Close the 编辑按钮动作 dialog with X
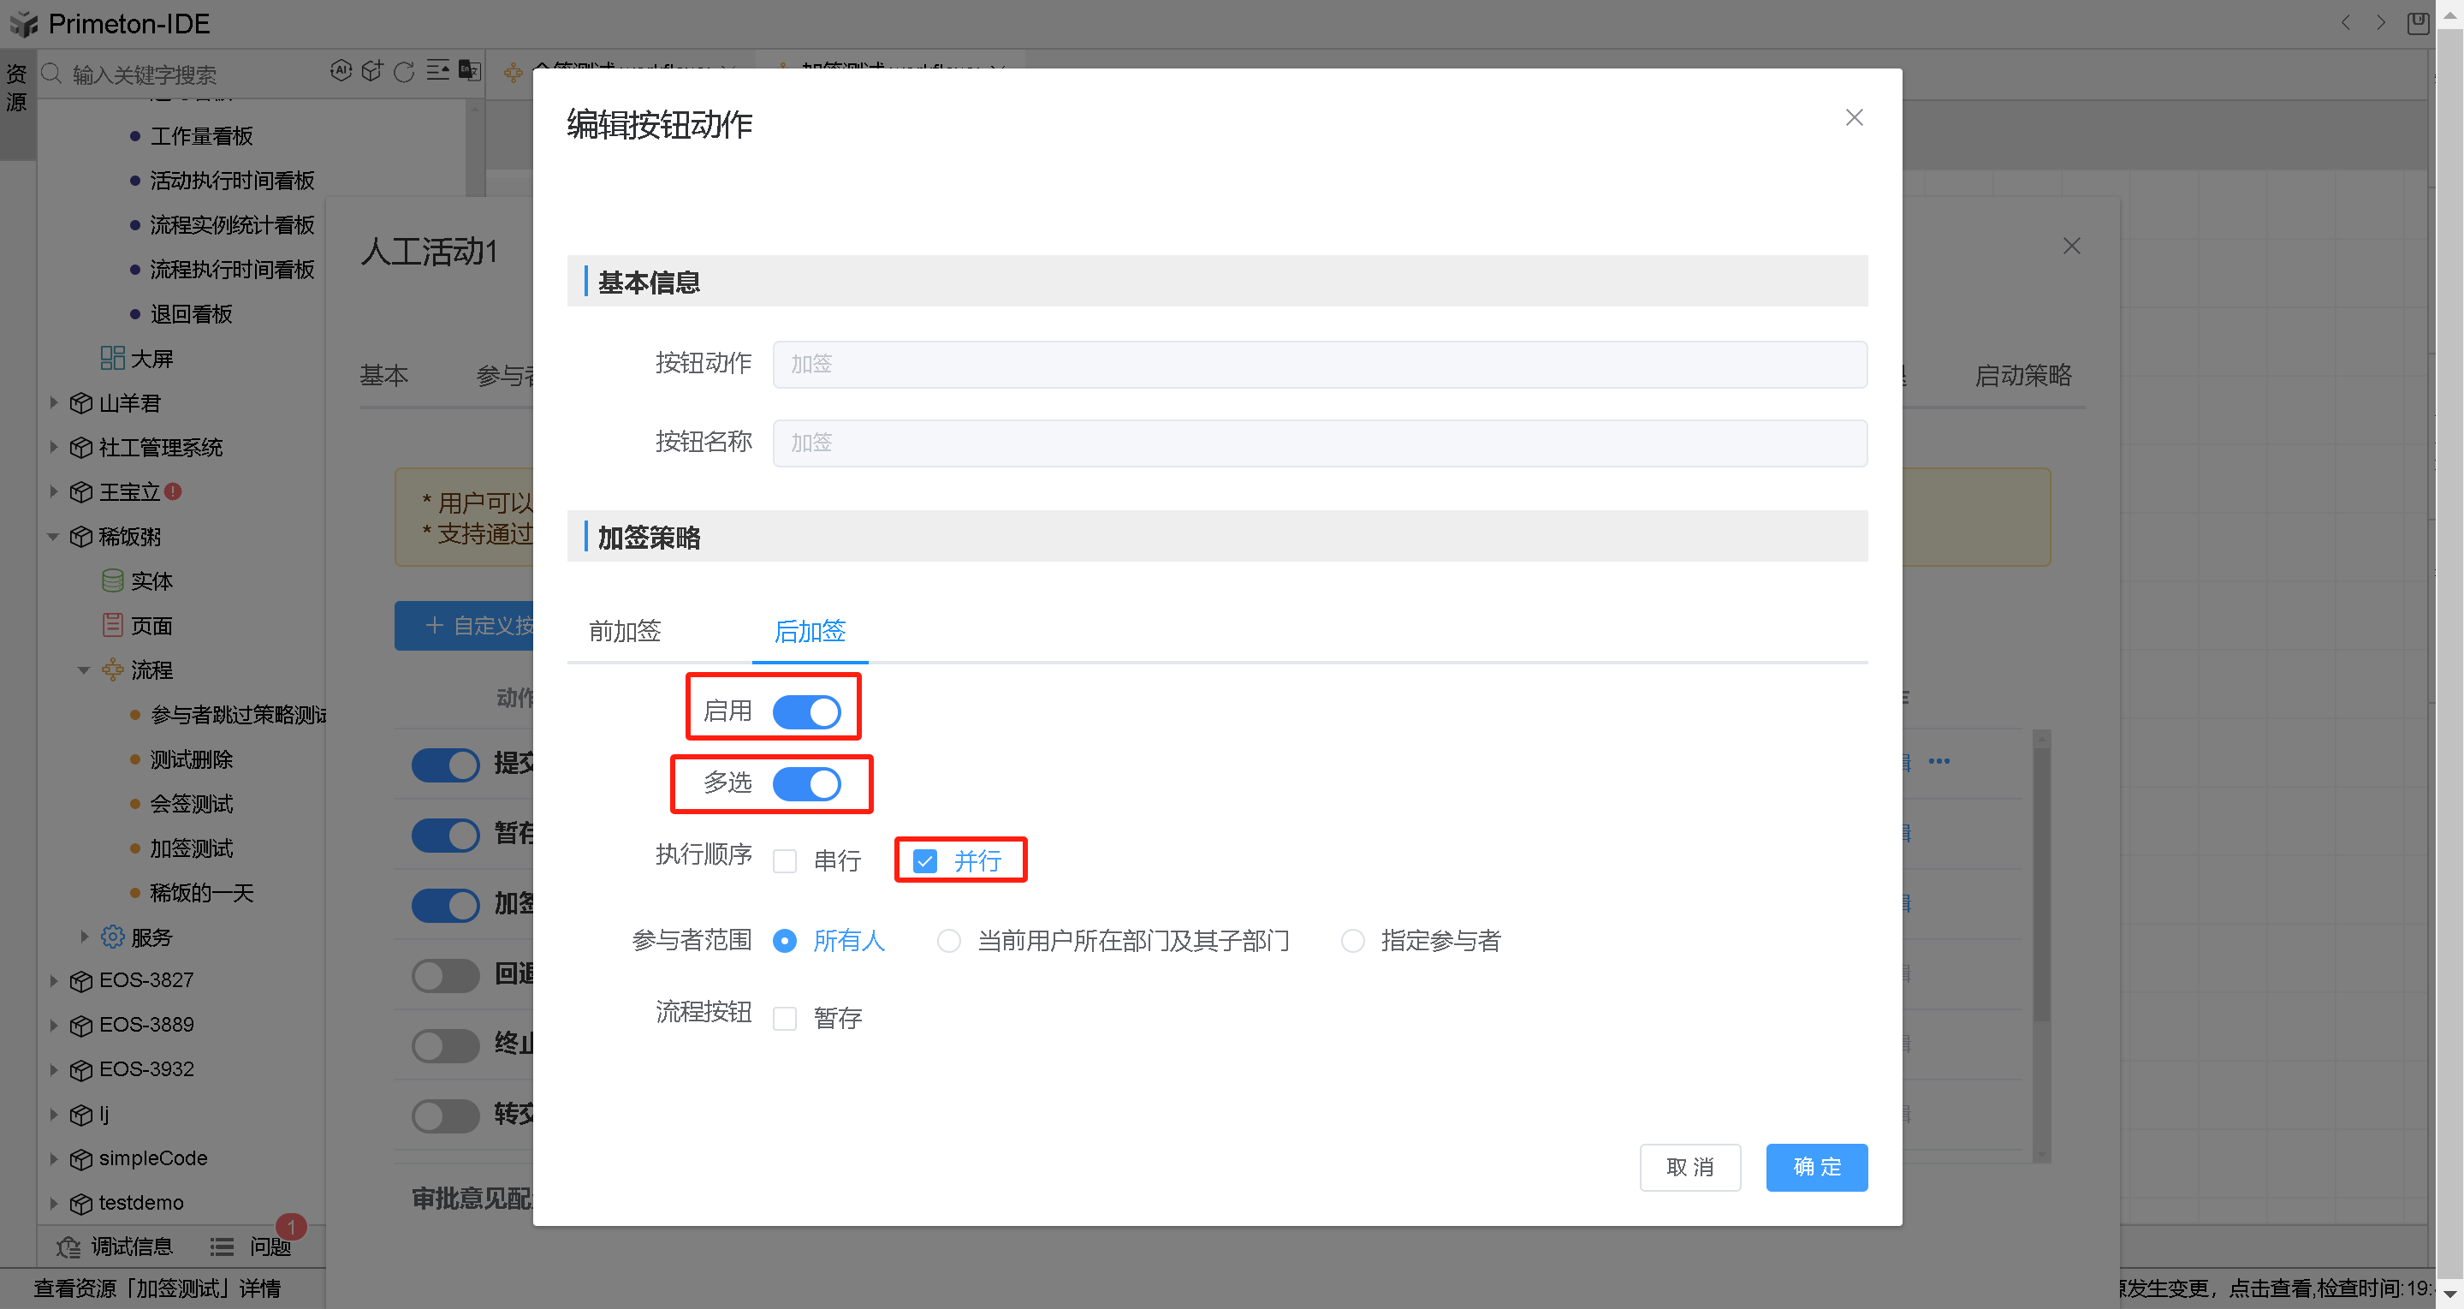2464x1309 pixels. click(x=1854, y=117)
